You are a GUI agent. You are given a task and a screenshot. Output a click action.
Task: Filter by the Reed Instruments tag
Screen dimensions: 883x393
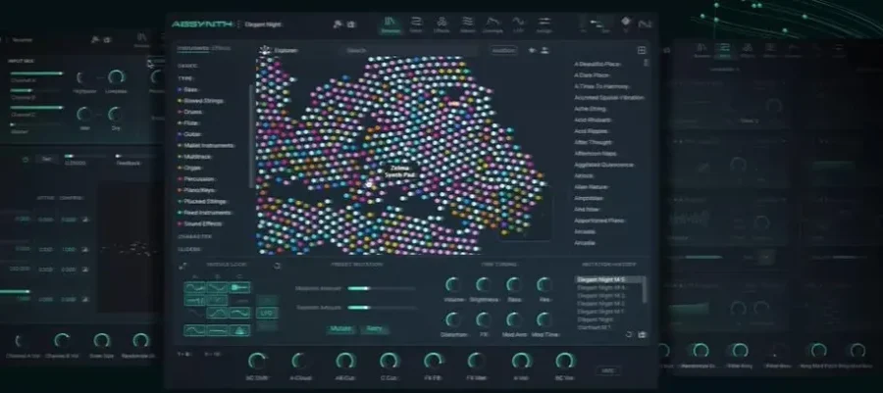click(205, 213)
